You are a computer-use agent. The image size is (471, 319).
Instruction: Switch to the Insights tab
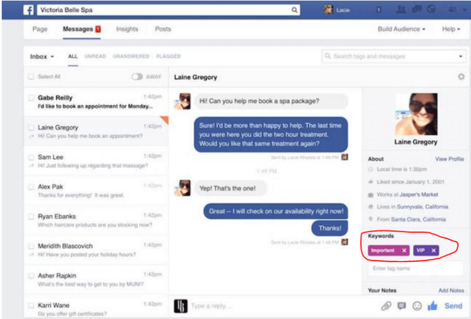tap(127, 29)
